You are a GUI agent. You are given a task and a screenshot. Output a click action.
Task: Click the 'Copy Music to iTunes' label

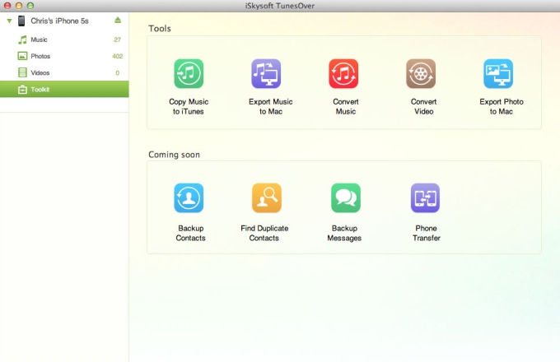click(189, 107)
